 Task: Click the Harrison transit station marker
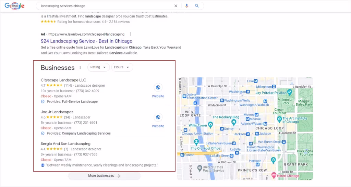[x=257, y=164]
